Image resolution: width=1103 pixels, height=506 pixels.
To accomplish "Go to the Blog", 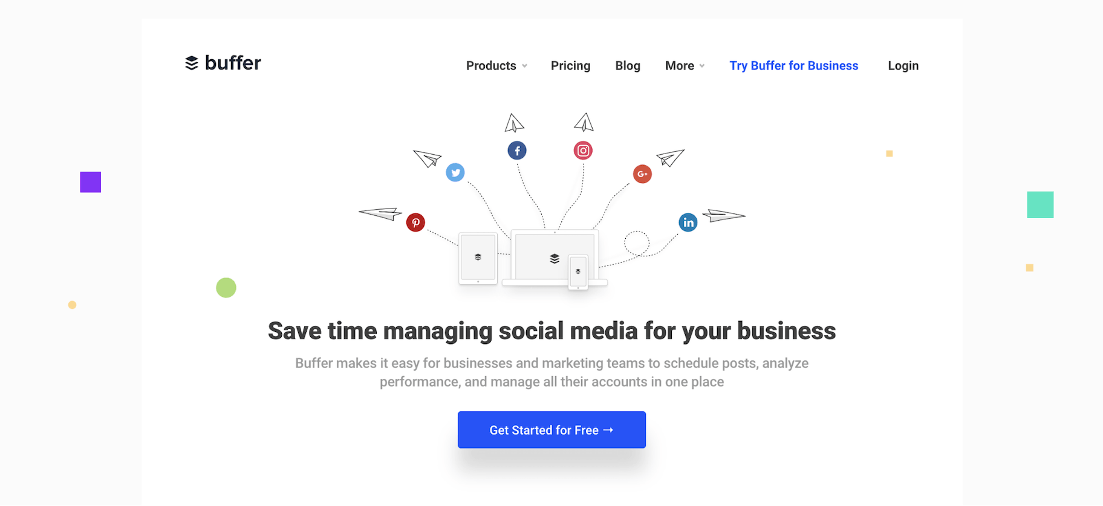I will pos(628,66).
